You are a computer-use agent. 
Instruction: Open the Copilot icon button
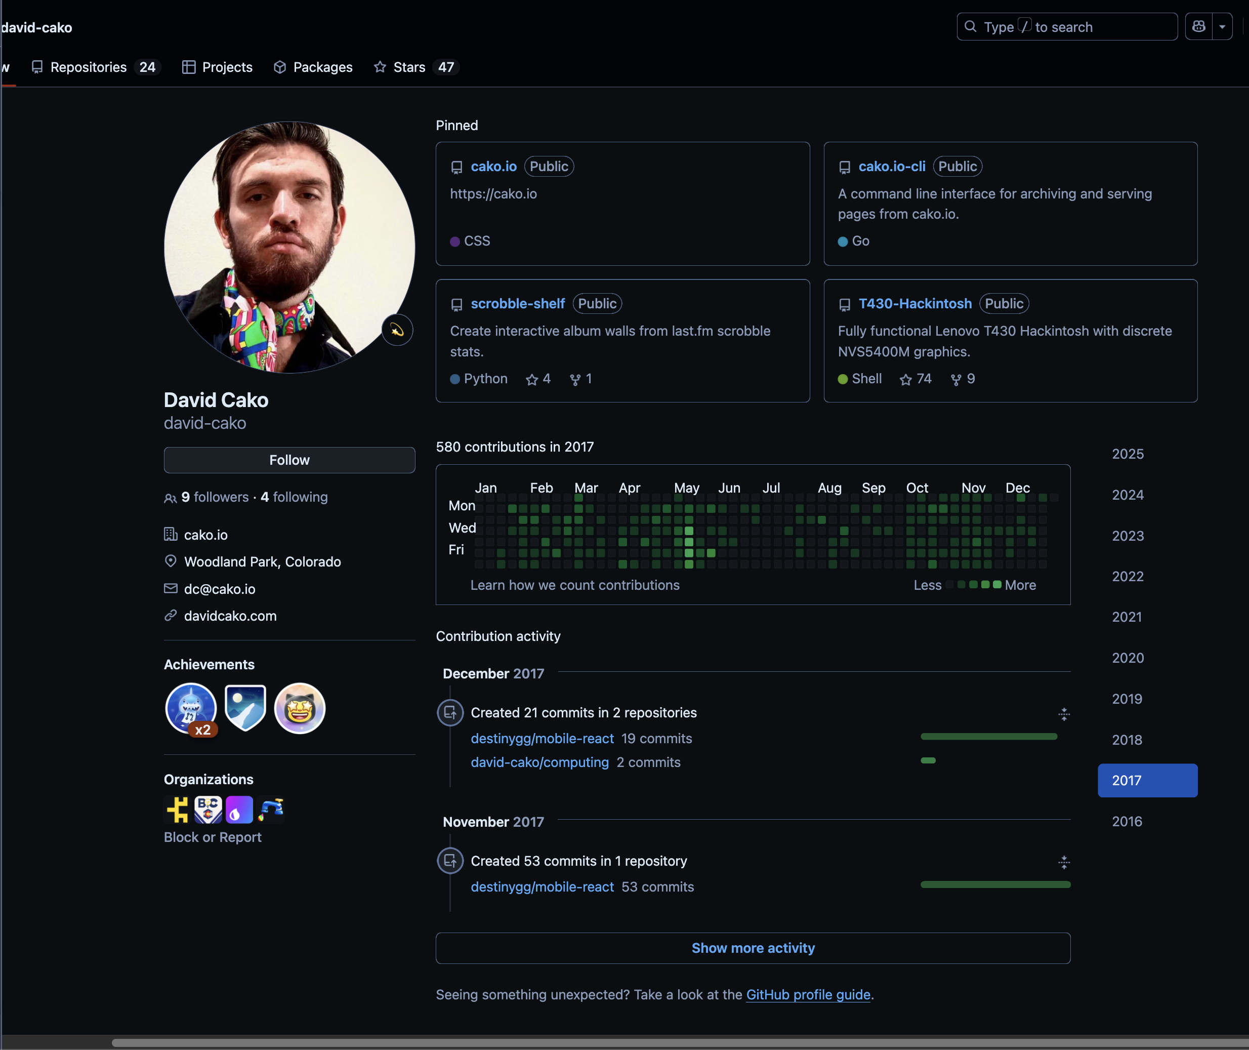(x=1198, y=27)
